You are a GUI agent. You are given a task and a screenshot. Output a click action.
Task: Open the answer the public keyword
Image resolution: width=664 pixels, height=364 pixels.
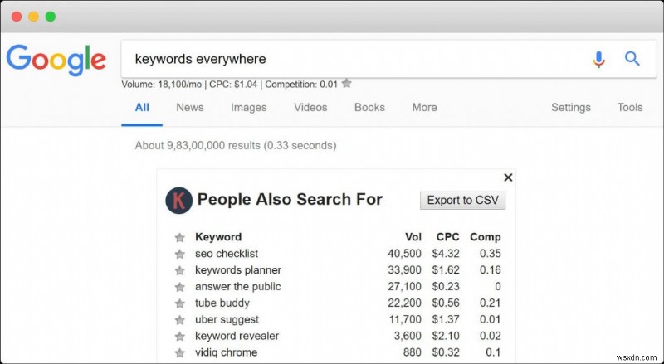tap(238, 287)
